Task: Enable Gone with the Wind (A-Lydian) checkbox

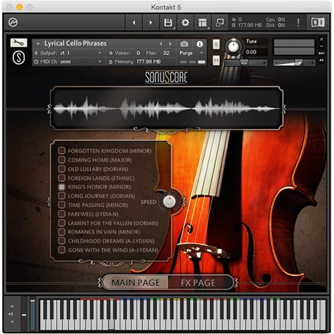Action: coord(61,250)
